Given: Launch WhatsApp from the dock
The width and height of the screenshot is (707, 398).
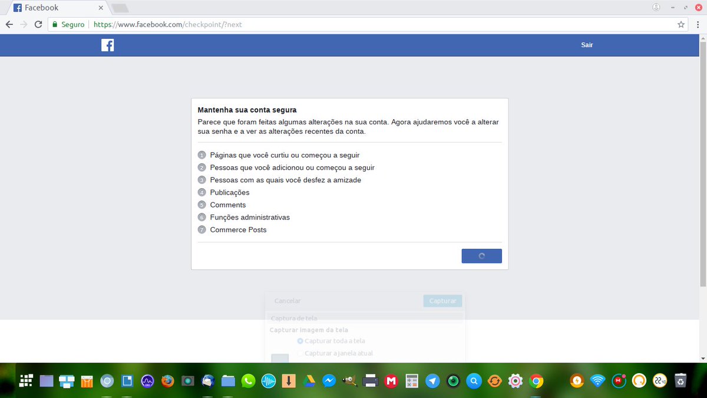Looking at the screenshot, I should 248,381.
